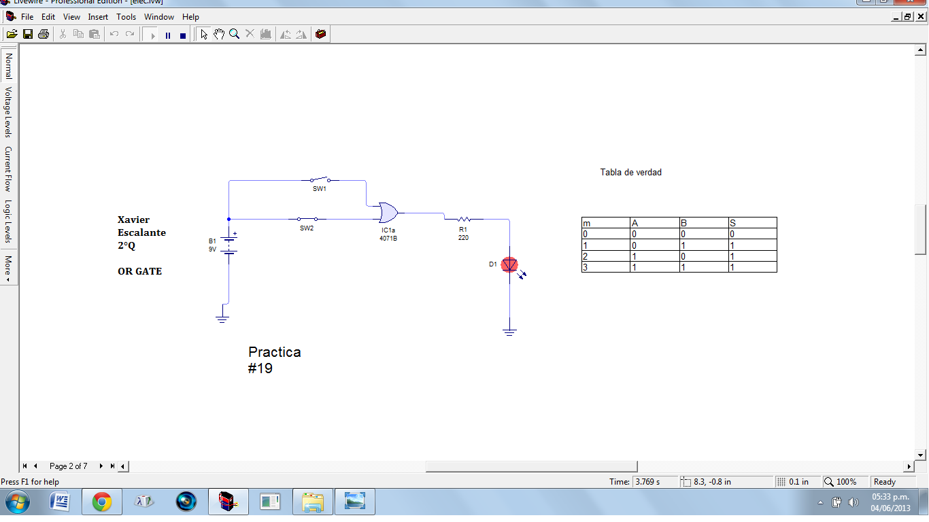This screenshot has width=929, height=522.
Task: Open the Insert menu
Action: coord(98,16)
